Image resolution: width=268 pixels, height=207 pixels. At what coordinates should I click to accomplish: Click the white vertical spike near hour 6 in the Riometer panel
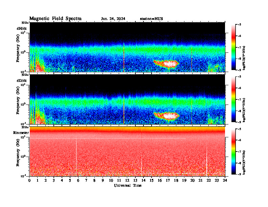(x=76, y=157)
